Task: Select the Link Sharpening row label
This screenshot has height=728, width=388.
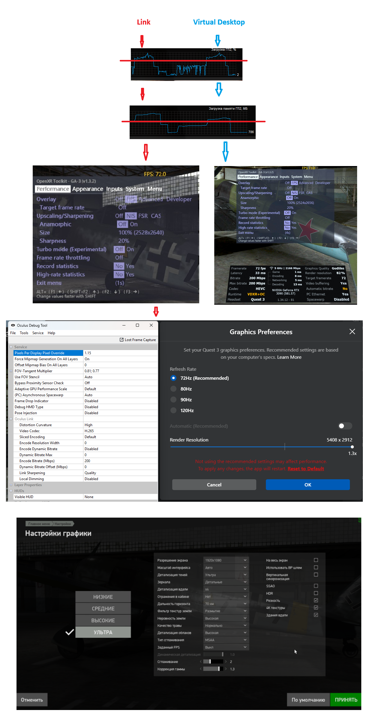Action: [32, 473]
